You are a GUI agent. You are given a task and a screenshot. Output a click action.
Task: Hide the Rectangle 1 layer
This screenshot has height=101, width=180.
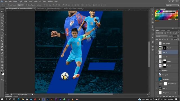157,75
